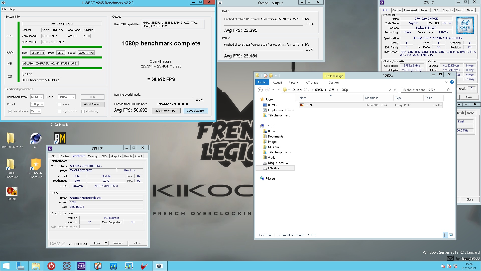Click Save data file button
The width and height of the screenshot is (481, 271).
pos(195,111)
